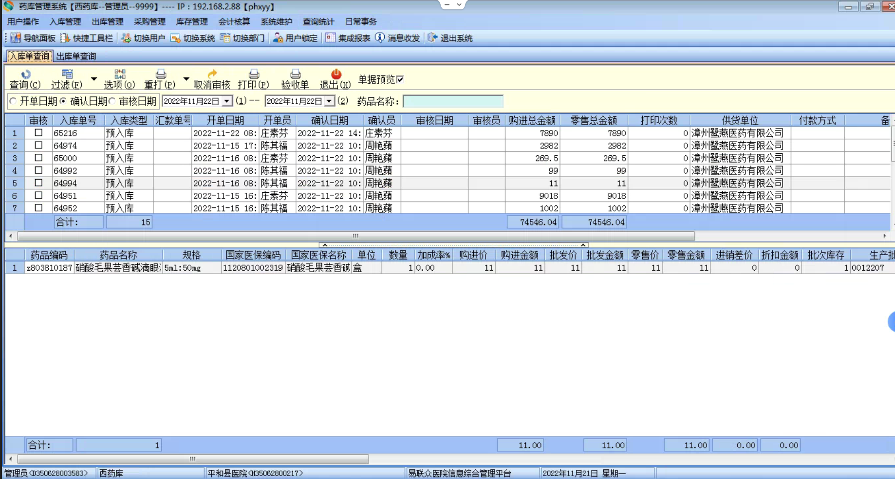
Task: Open the 日常事务 menu
Action: click(x=361, y=21)
